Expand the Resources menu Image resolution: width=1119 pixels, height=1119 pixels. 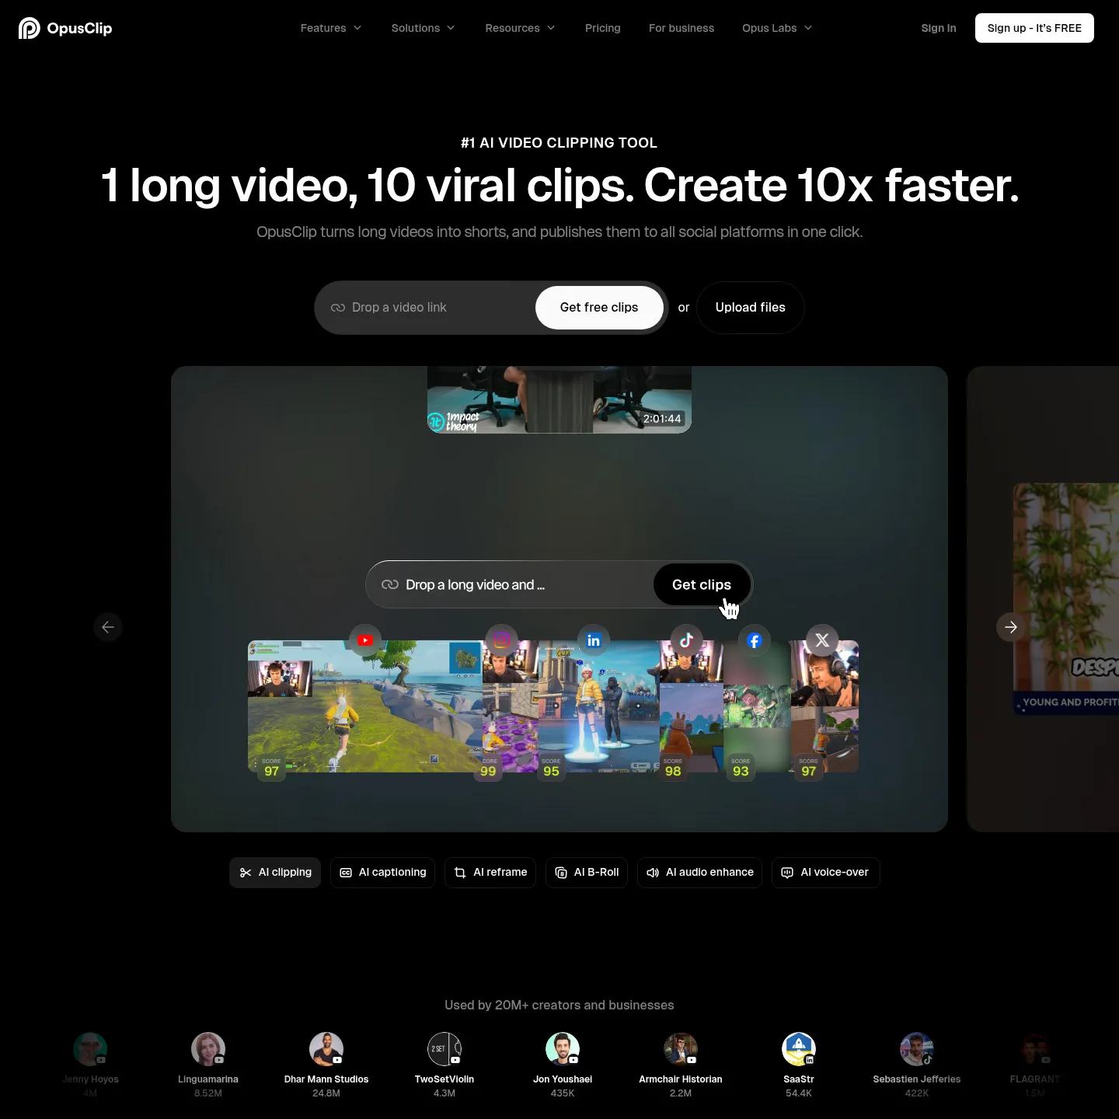coord(521,28)
